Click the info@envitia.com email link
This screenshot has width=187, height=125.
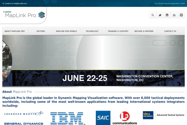pos(20,3)
